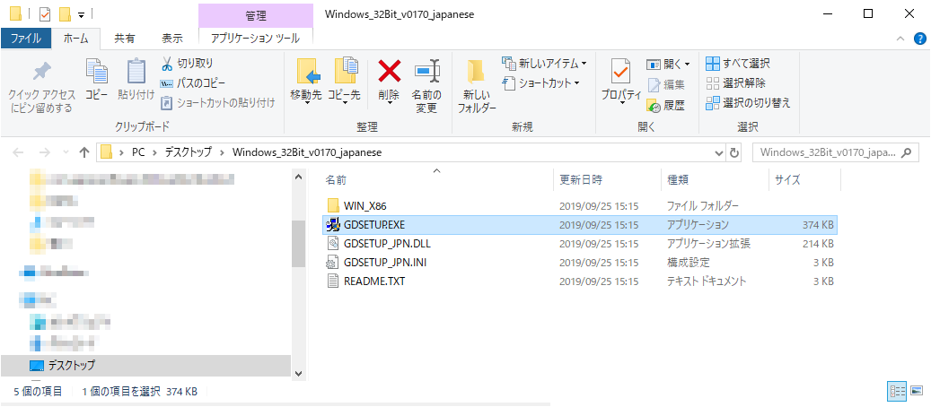The image size is (931, 407).
Task: Click the navigation pane scrollbar thumb
Action: point(299,243)
